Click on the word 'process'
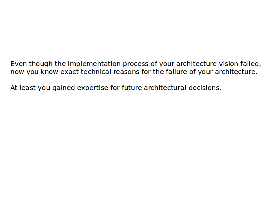The height and width of the screenshot is (200, 267). pos(135,64)
